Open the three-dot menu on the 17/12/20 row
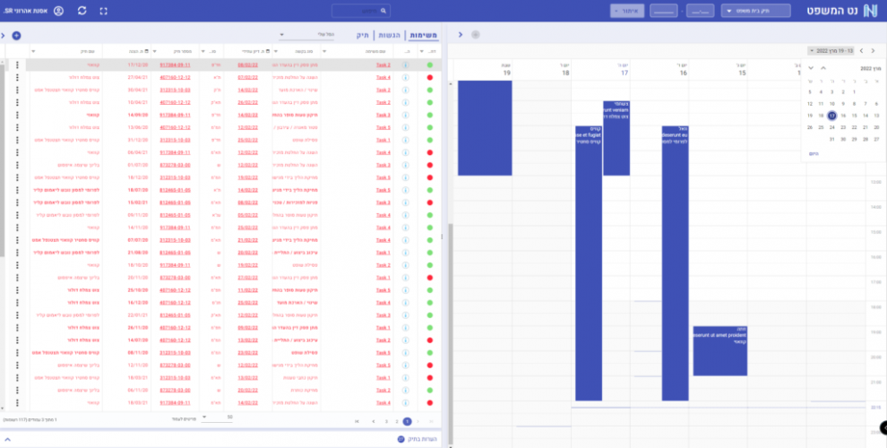 pos(18,65)
